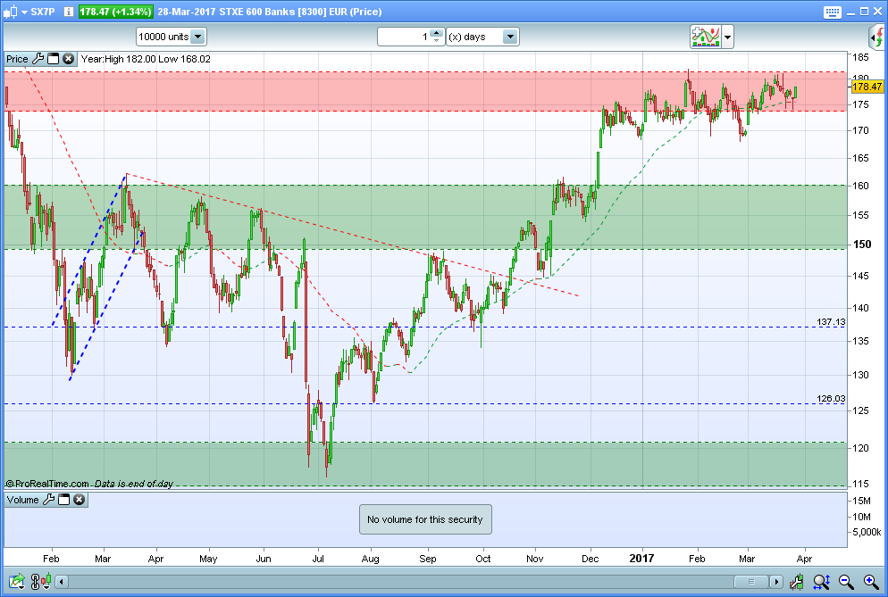Open the chart settings wrench icon at bottom right

pyautogui.click(x=796, y=581)
